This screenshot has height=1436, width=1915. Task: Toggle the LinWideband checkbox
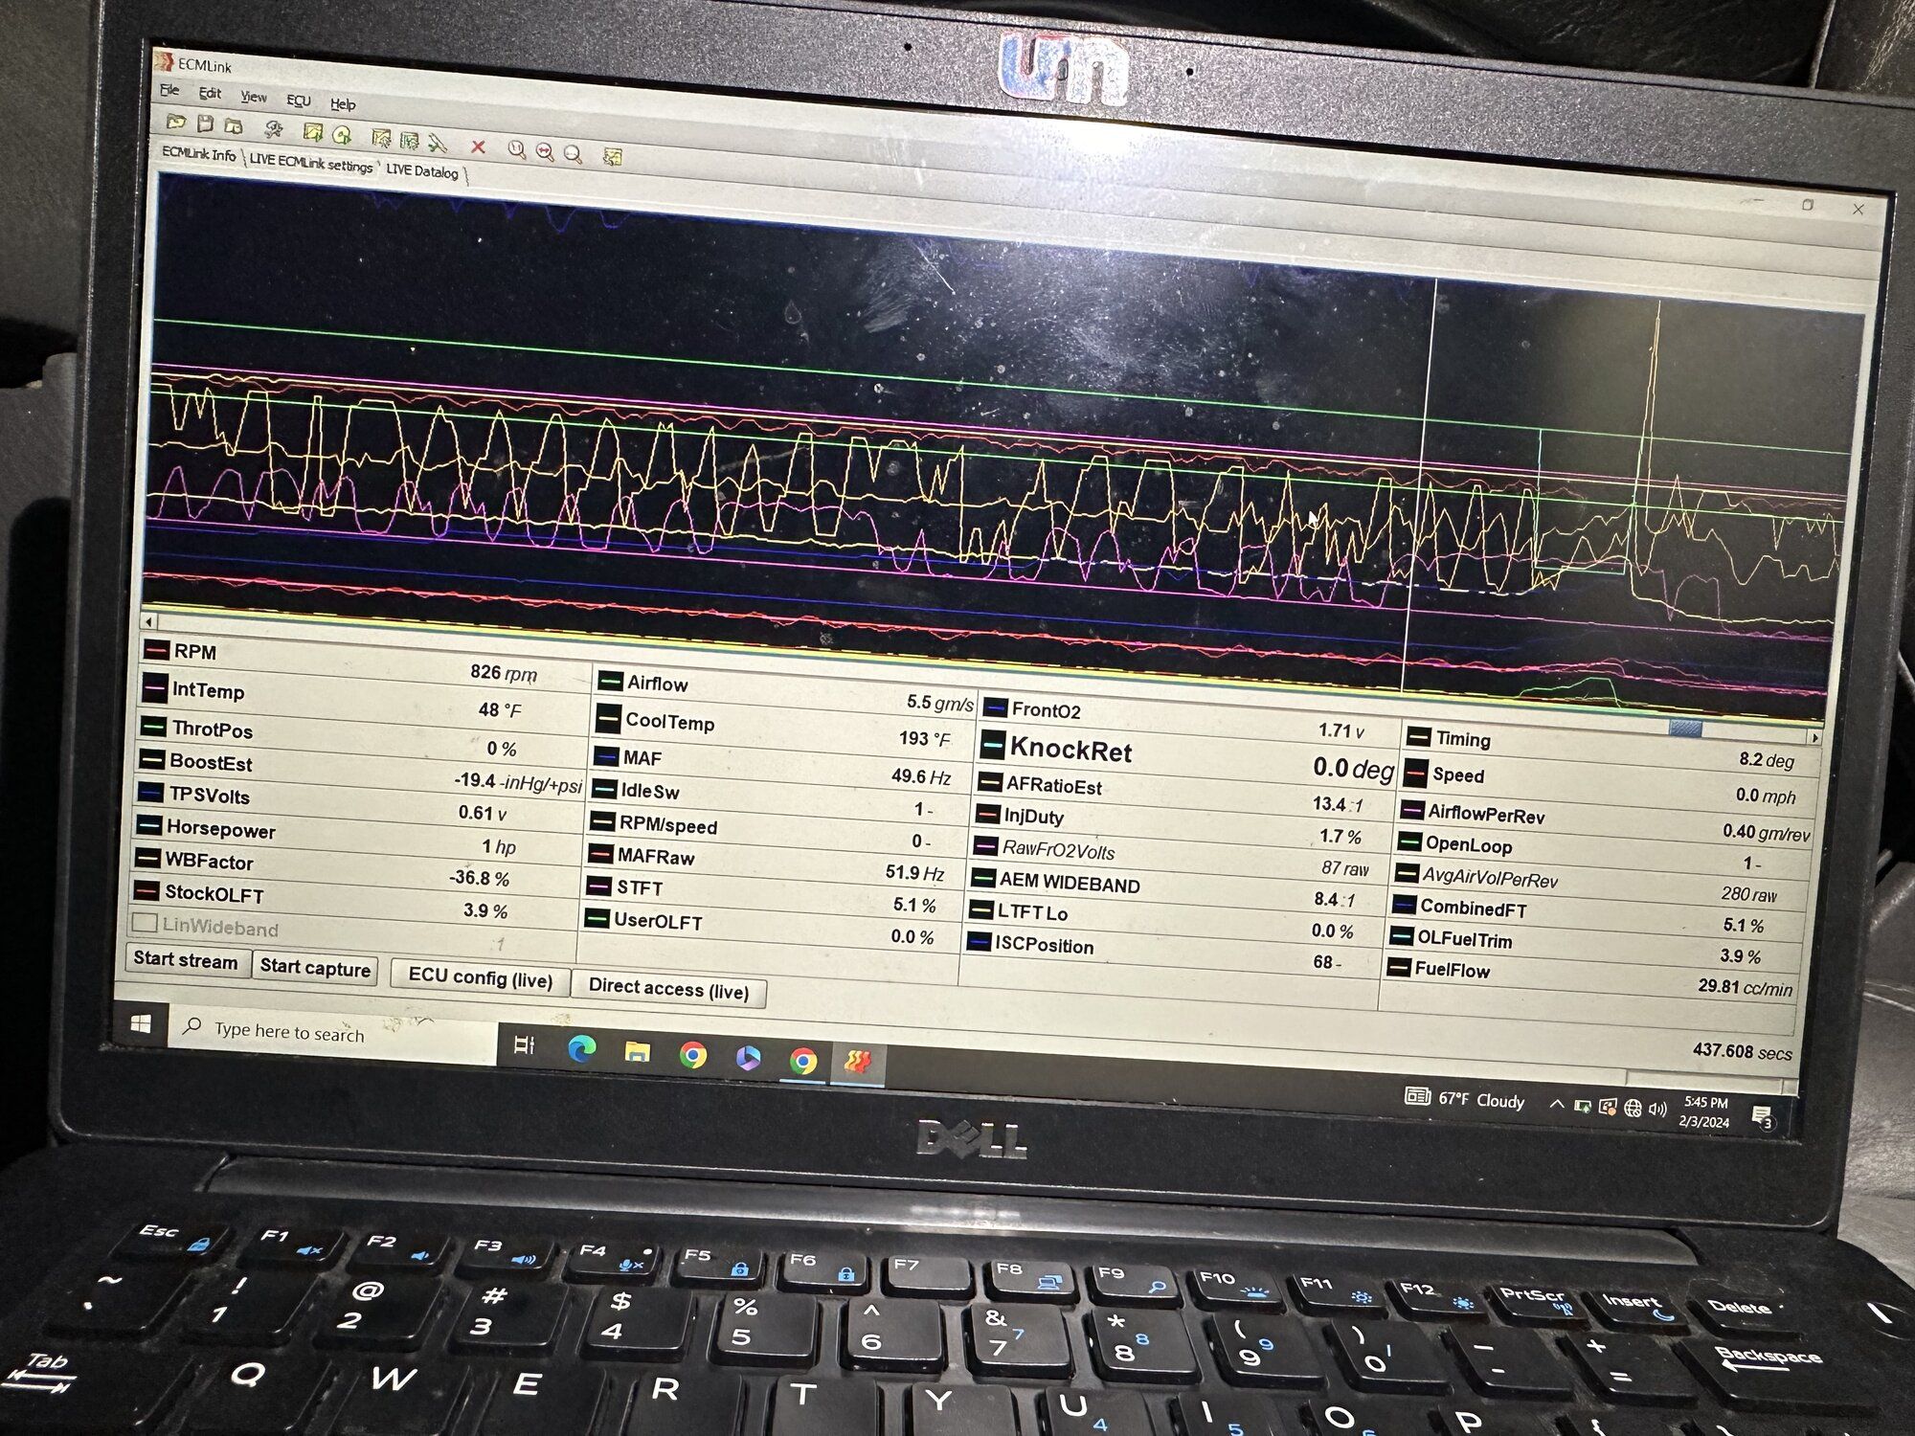click(144, 923)
